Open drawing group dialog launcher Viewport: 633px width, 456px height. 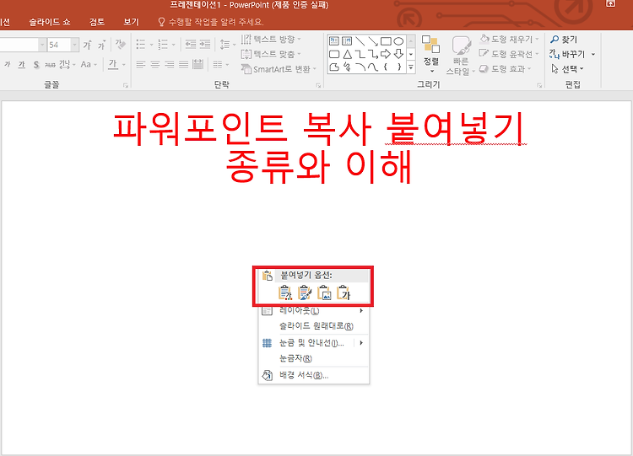[x=539, y=85]
